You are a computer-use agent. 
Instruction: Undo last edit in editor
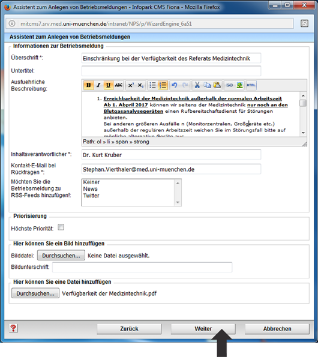coord(175,85)
